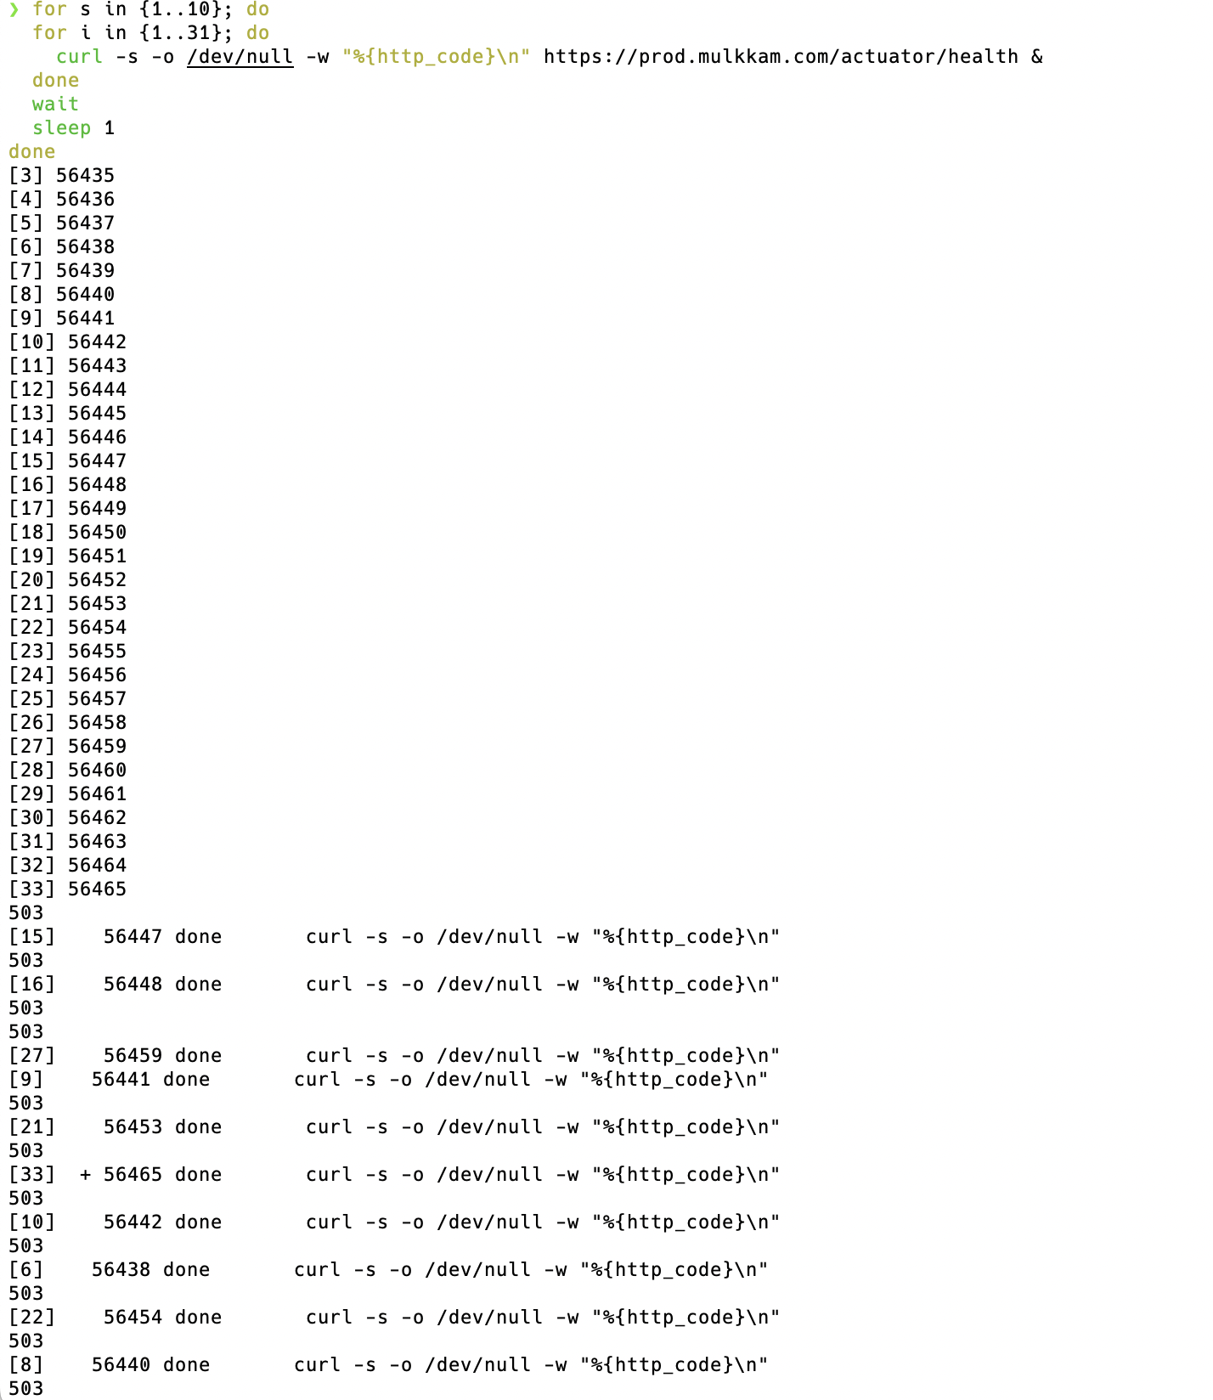Click the '[28] 56460' job line
1213x1400 pixels.
coord(67,770)
